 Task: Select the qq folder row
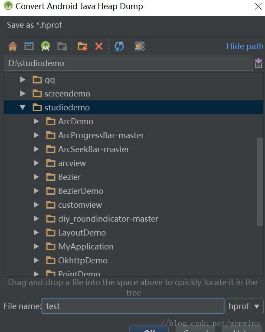(x=134, y=80)
